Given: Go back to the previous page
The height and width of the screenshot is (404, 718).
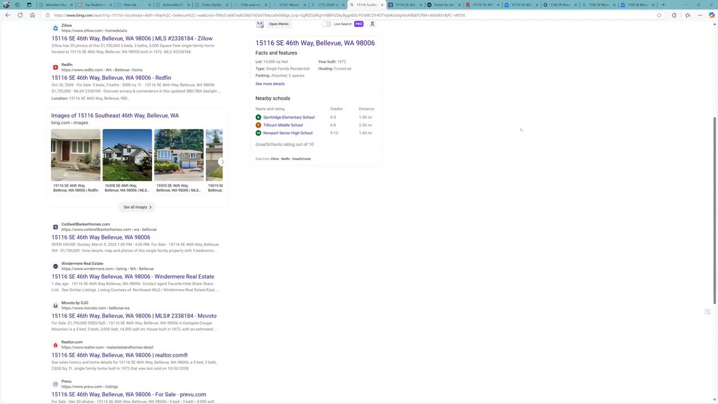Looking at the screenshot, I should point(7,15).
